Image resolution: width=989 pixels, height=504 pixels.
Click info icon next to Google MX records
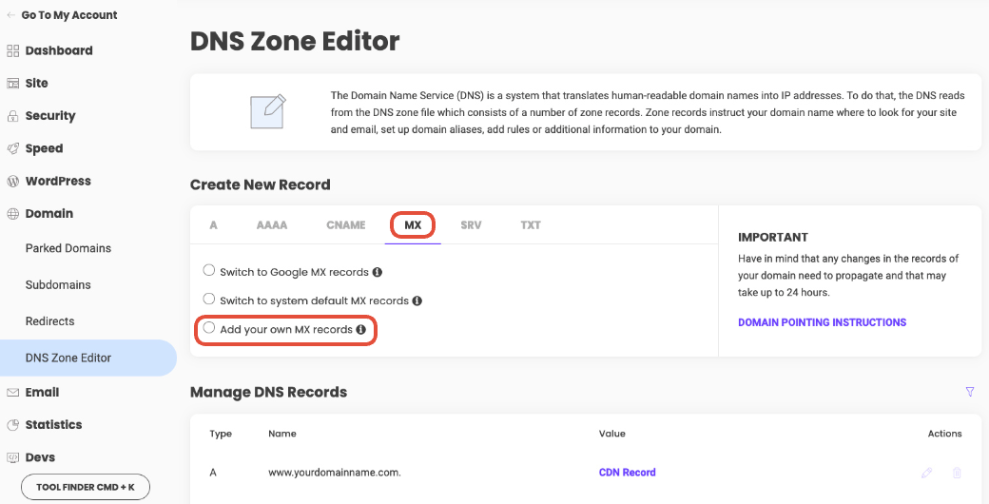point(378,273)
